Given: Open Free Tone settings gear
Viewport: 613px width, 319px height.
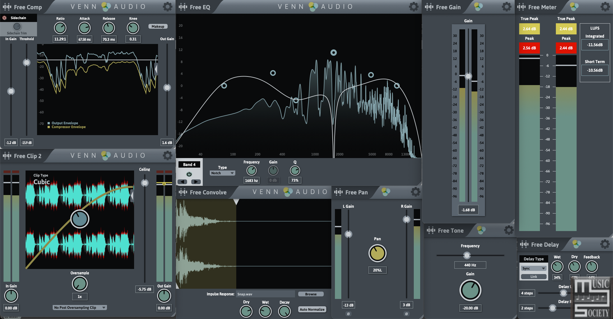Looking at the screenshot, I should (x=509, y=230).
